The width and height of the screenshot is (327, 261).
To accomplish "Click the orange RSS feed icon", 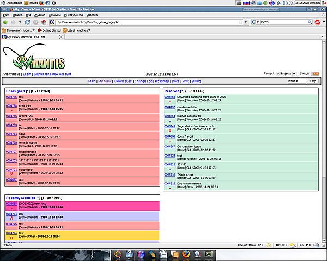I will (316, 74).
